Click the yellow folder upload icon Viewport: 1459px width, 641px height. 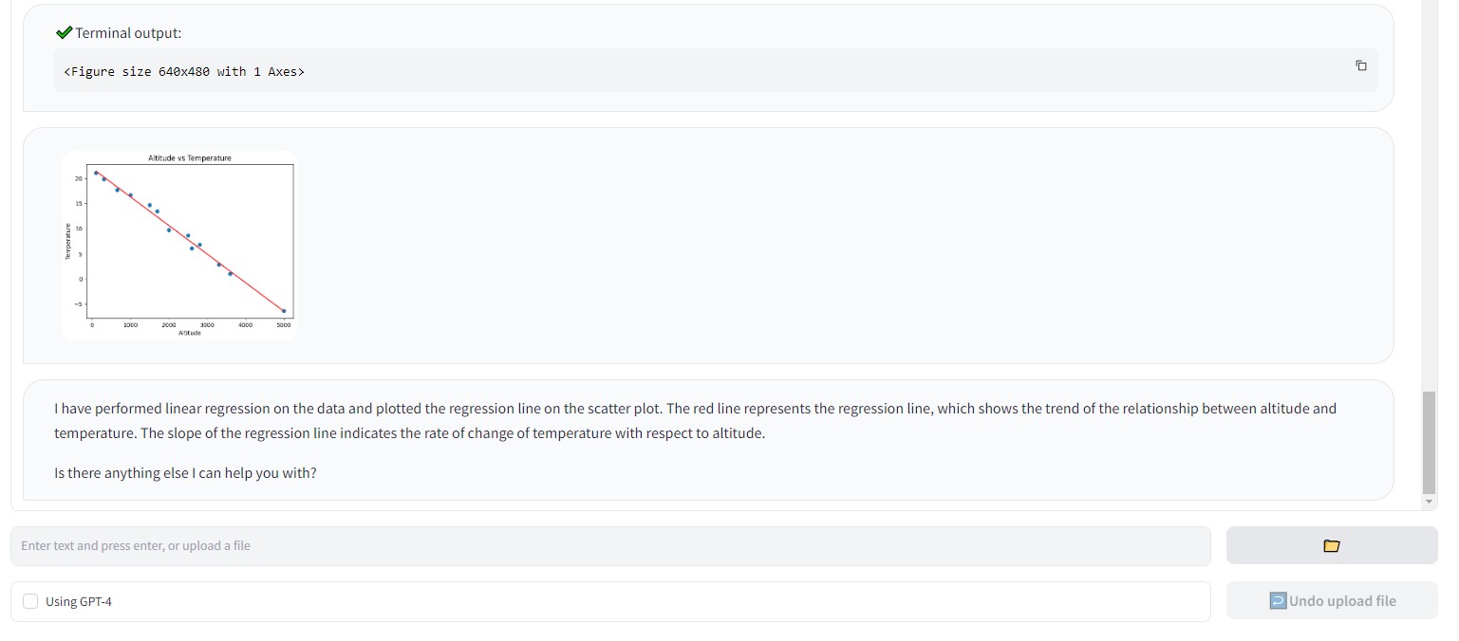[x=1331, y=546]
